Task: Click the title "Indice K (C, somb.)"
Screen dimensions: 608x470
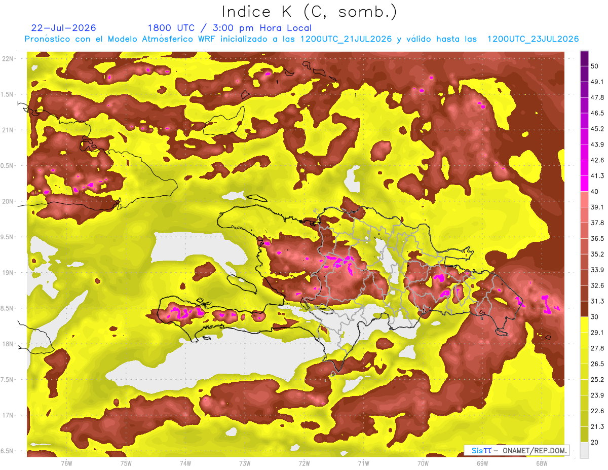Action: 310,12
